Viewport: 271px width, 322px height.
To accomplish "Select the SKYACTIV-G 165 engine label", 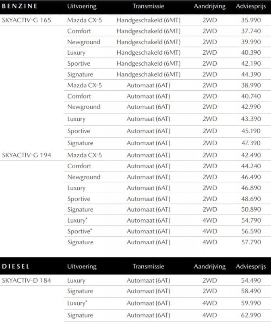I will click(27, 20).
